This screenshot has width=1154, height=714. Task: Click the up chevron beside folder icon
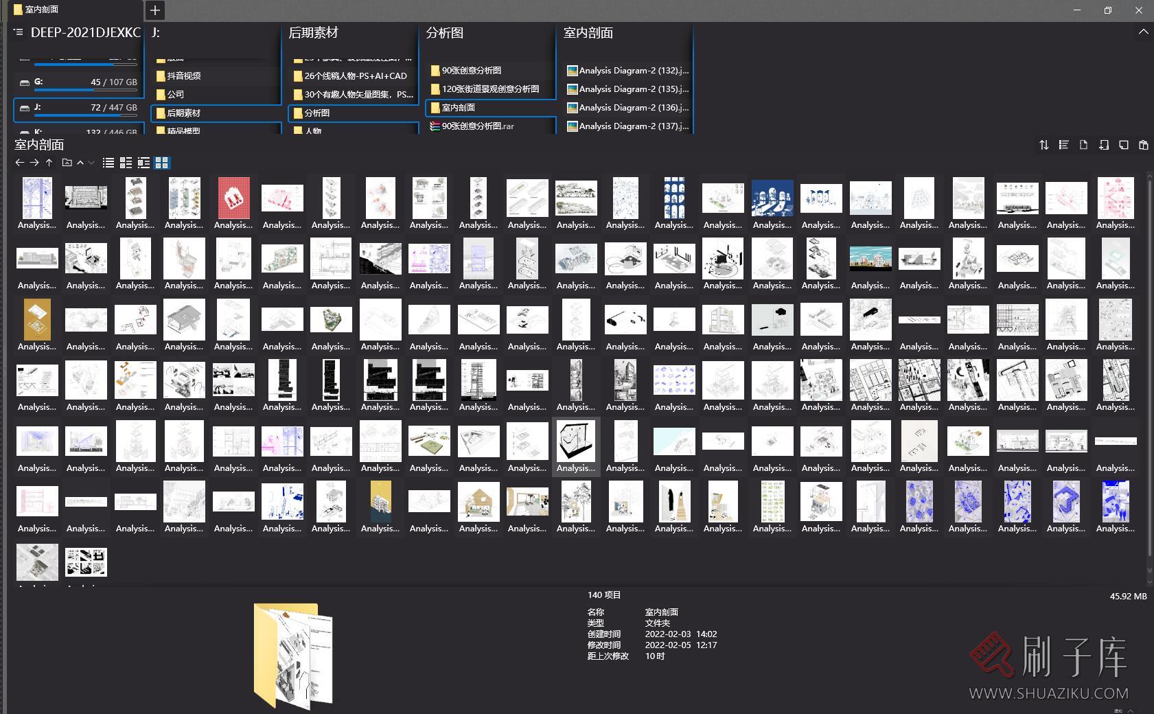(x=80, y=163)
